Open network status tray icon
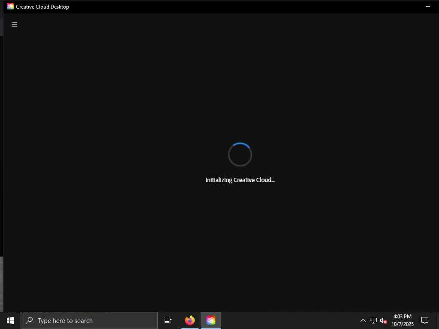This screenshot has width=439, height=329. 373,320
